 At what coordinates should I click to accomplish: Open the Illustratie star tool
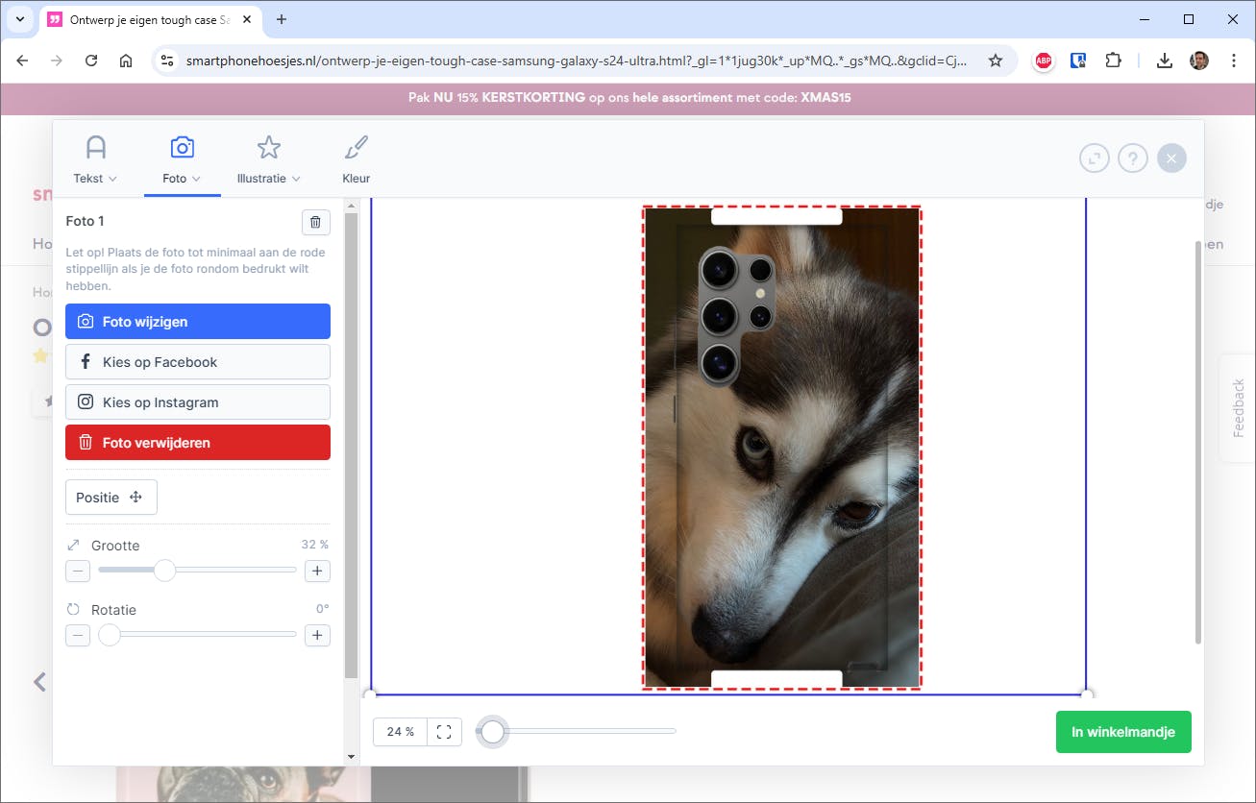pos(268,160)
